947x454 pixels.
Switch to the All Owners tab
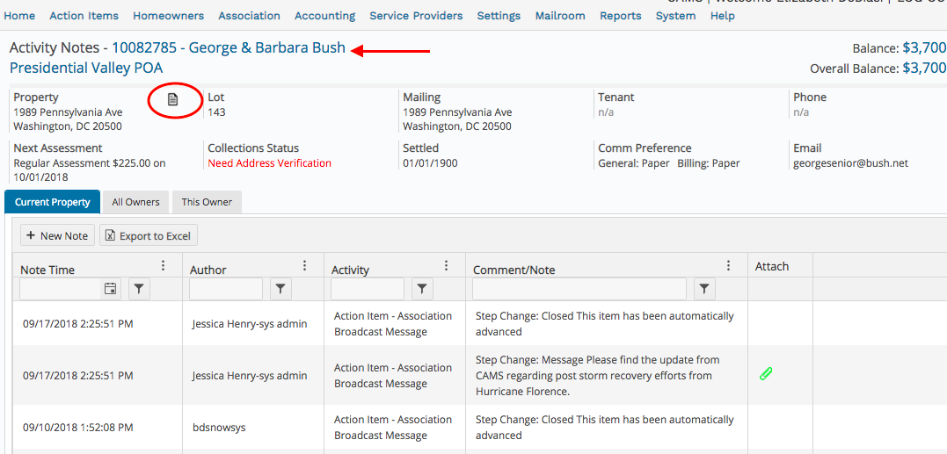coord(136,202)
